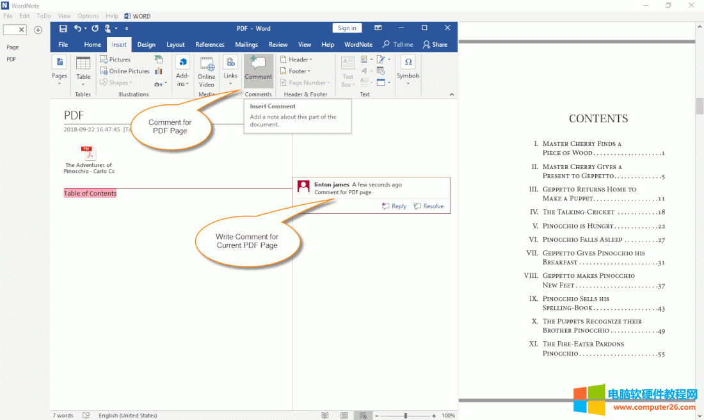Insert a Text Box

[348, 69]
